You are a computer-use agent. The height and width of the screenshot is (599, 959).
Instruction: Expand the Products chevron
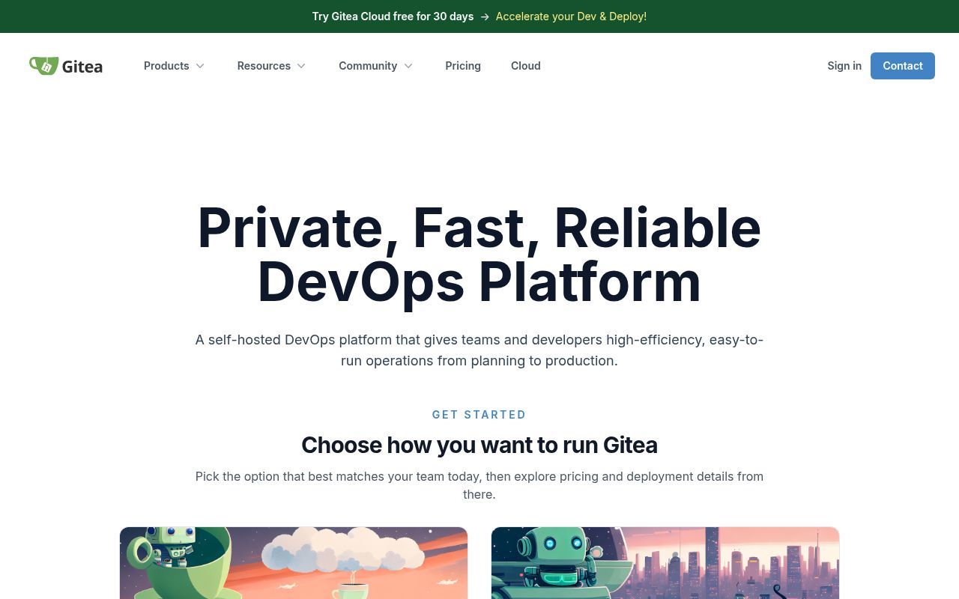[x=200, y=66]
